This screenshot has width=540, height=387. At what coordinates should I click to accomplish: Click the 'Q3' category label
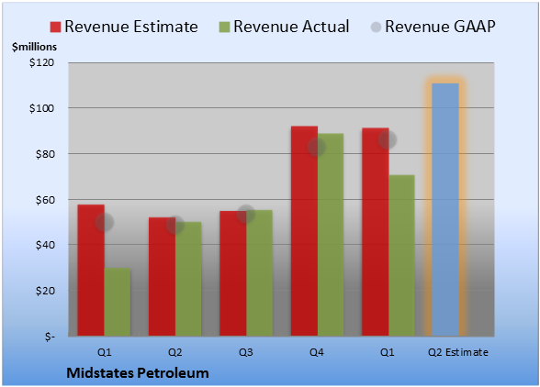click(246, 352)
